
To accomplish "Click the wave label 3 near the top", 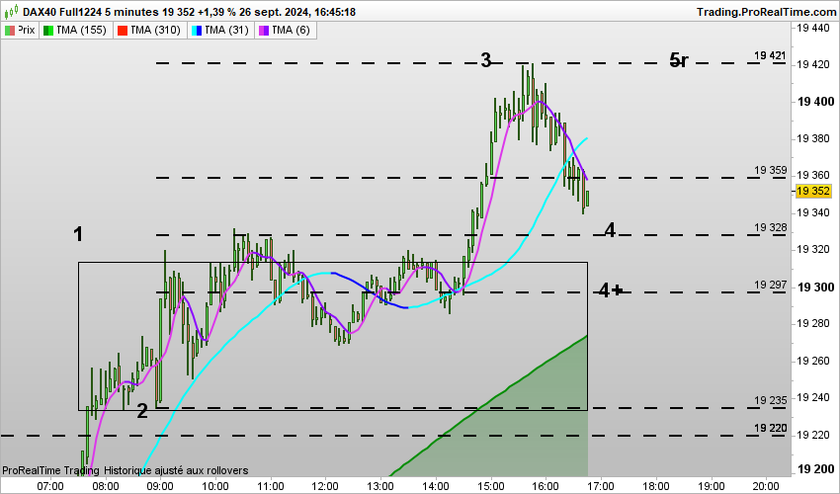I will click(x=486, y=60).
